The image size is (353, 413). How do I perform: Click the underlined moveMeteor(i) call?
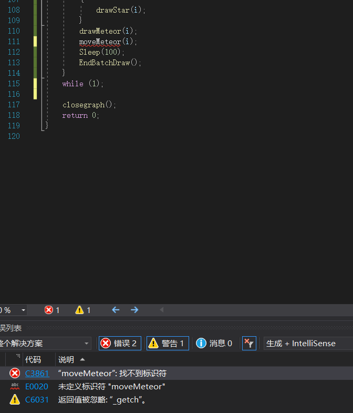tap(108, 42)
